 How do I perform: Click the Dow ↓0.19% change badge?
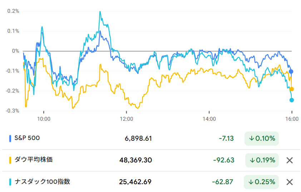pos(262,160)
